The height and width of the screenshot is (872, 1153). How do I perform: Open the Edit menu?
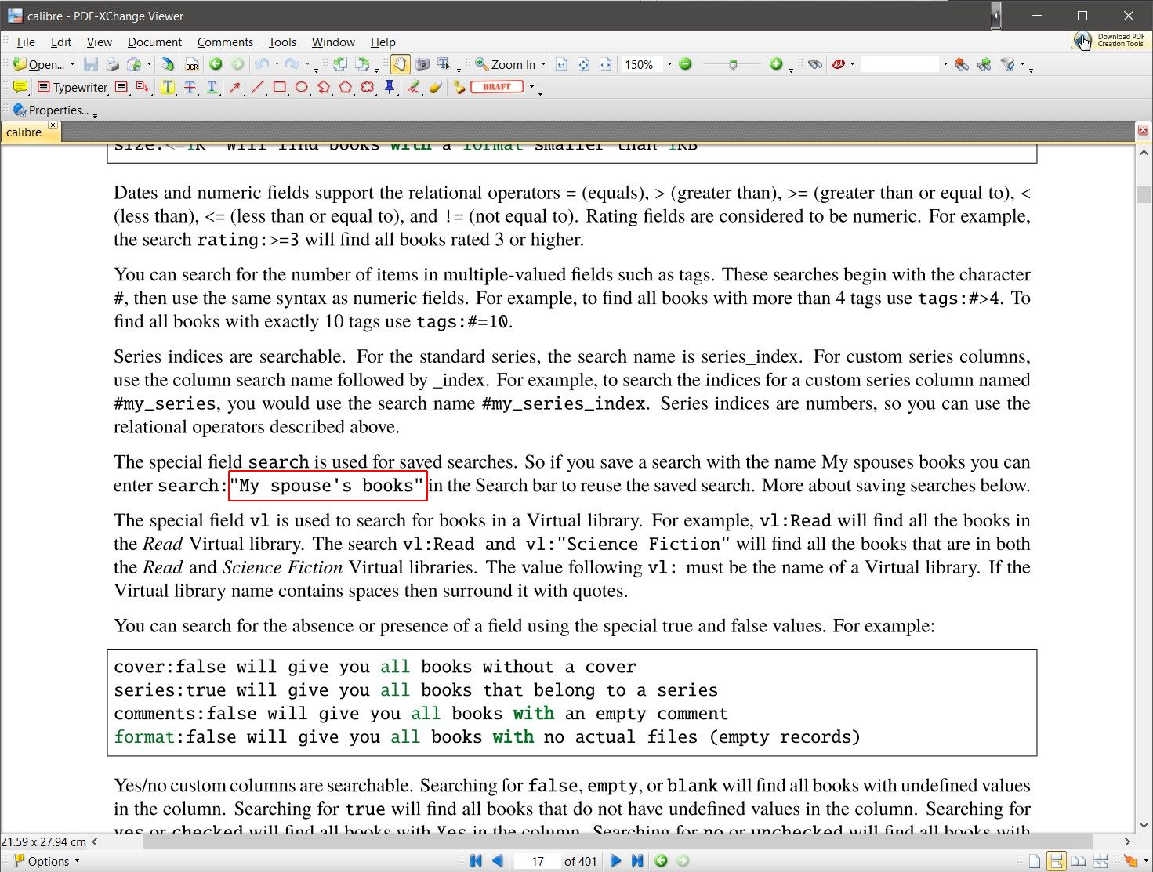click(61, 42)
